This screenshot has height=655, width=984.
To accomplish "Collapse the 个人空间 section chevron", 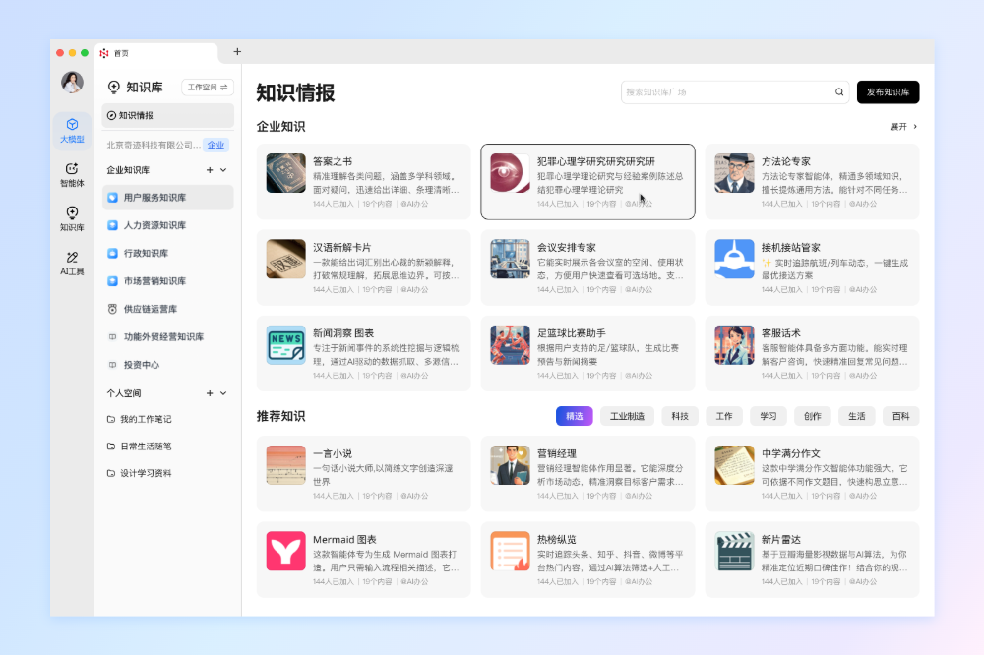I will tap(223, 393).
